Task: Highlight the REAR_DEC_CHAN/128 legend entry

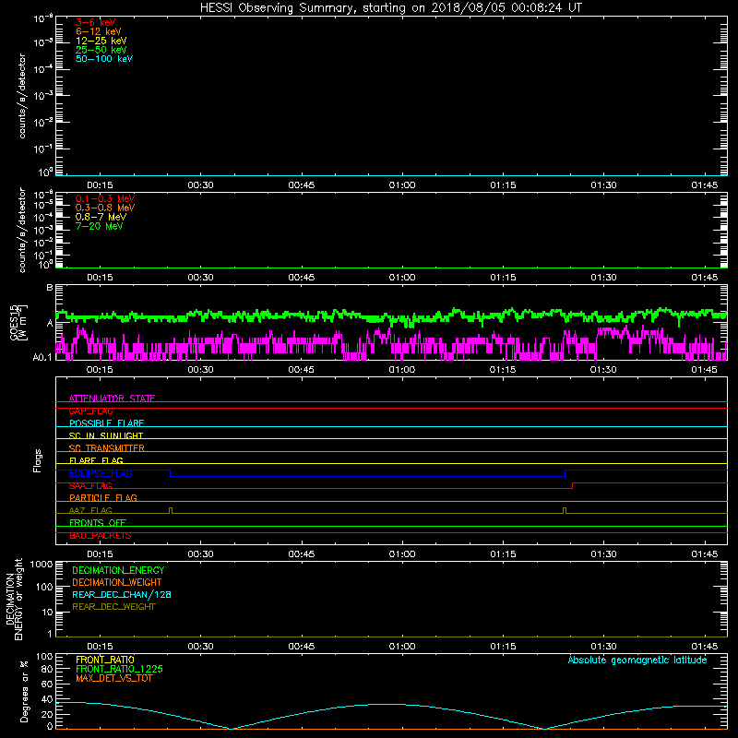Action: (x=122, y=594)
